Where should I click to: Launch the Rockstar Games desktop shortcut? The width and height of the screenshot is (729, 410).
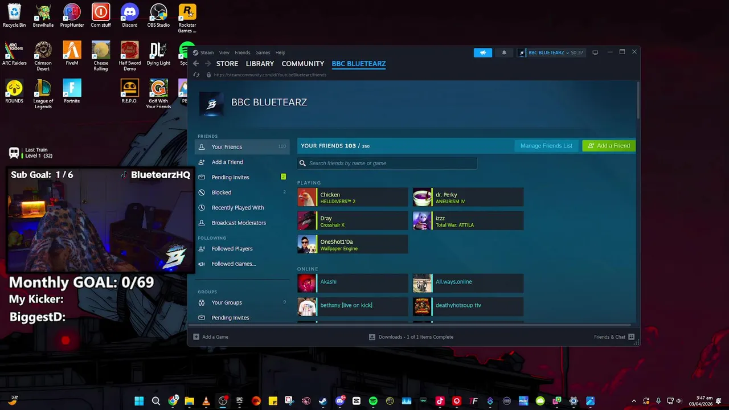187,18
